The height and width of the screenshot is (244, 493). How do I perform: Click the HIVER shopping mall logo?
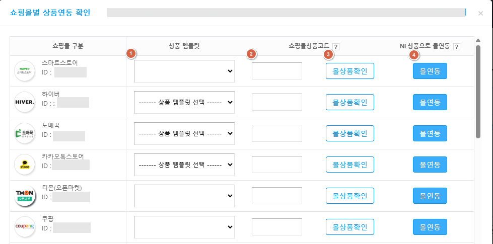(x=26, y=102)
